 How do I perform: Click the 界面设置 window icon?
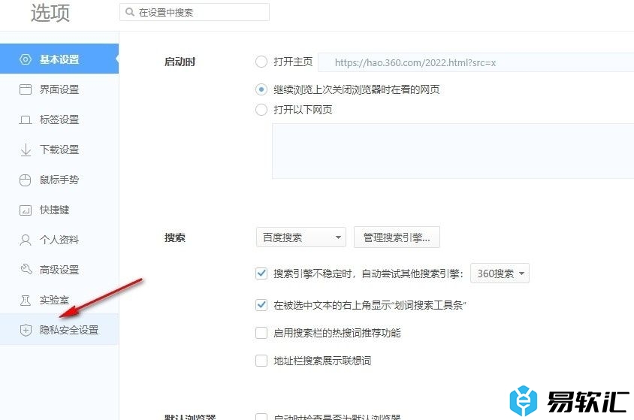[25, 89]
